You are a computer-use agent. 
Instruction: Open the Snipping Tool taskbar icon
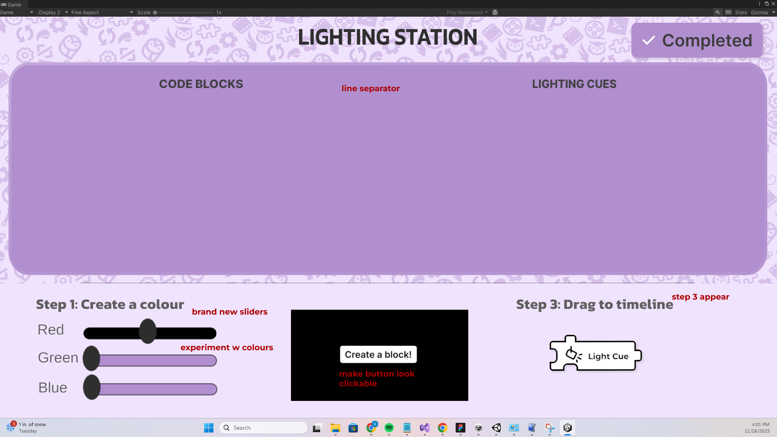click(x=550, y=428)
